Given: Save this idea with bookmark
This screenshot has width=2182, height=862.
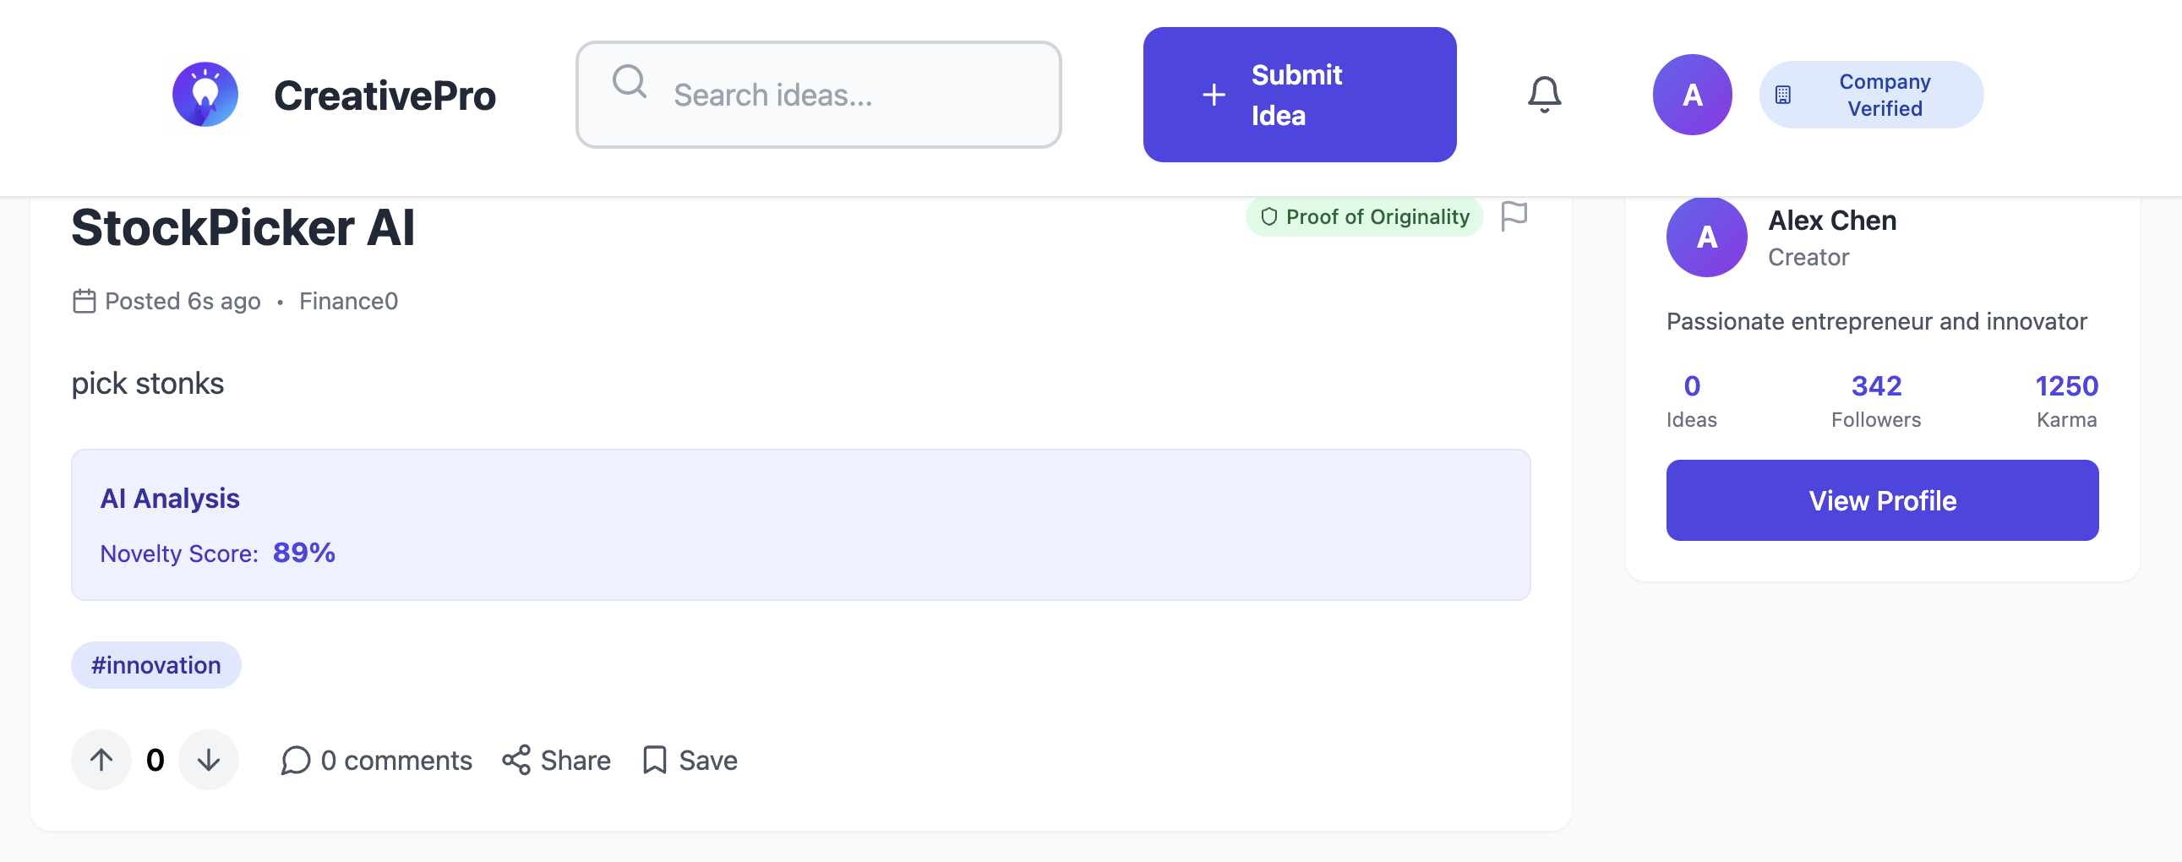Looking at the screenshot, I should point(690,760).
